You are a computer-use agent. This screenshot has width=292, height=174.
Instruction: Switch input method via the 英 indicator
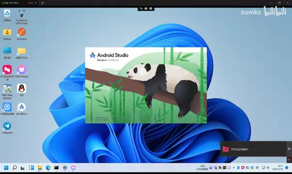(257, 168)
